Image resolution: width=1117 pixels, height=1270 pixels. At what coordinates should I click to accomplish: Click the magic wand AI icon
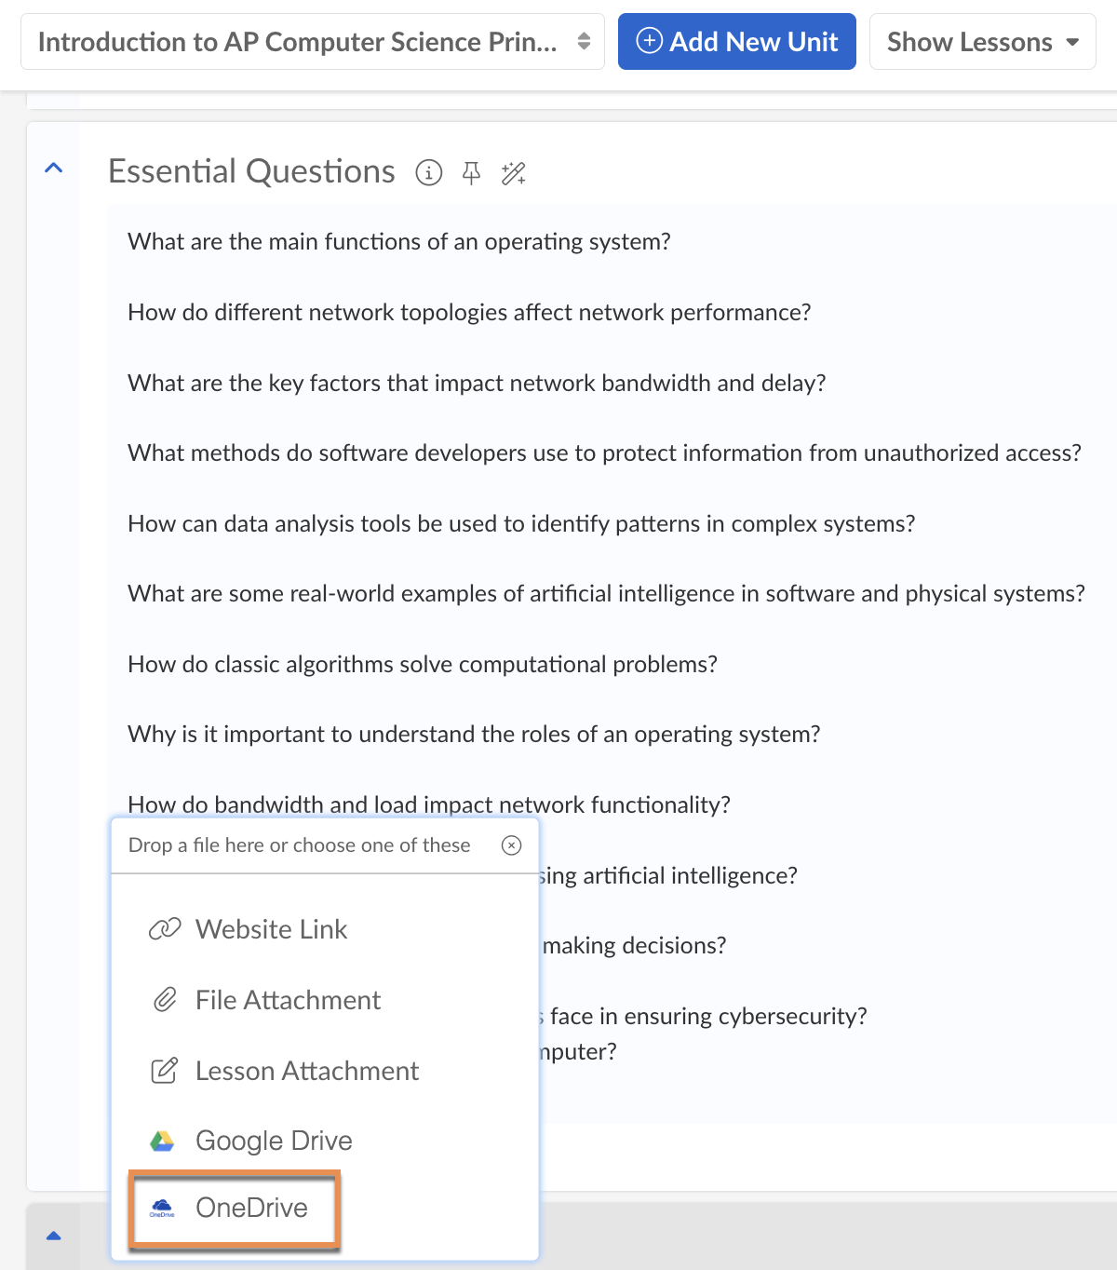(x=514, y=173)
